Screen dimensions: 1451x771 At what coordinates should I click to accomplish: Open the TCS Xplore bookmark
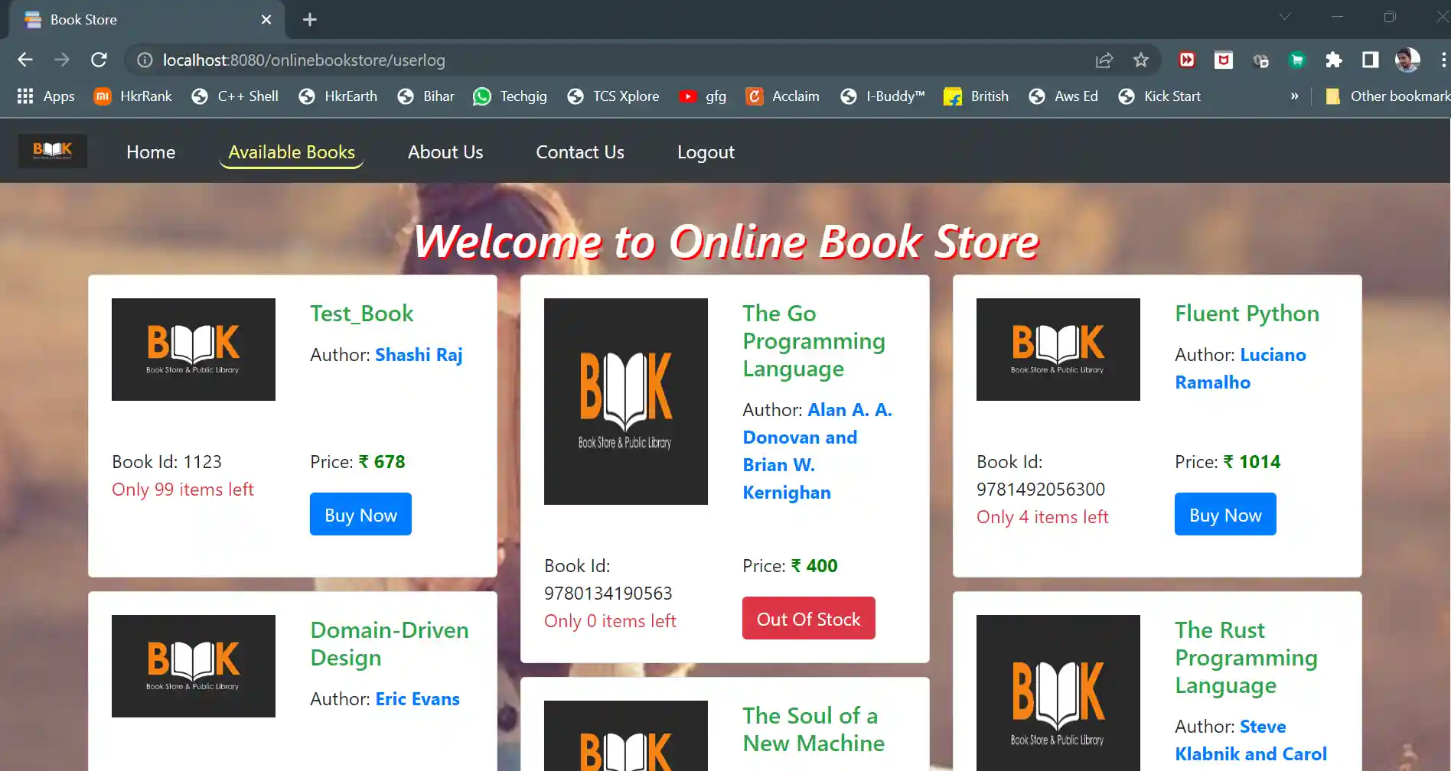(613, 96)
